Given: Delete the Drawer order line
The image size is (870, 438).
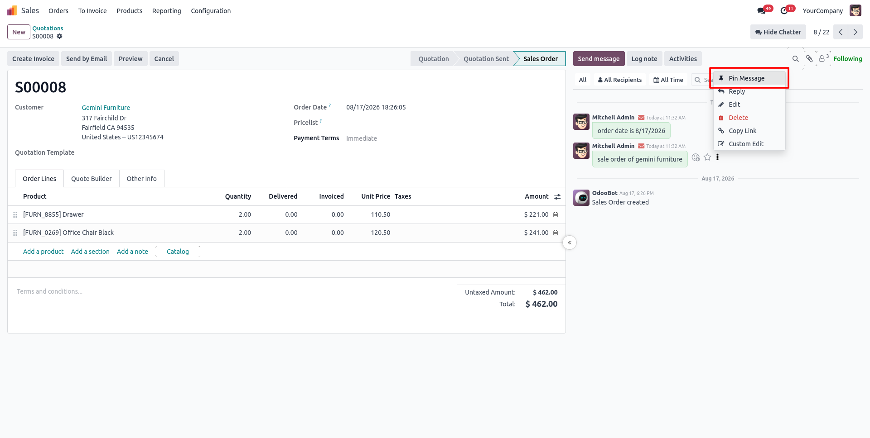Looking at the screenshot, I should pyautogui.click(x=556, y=214).
